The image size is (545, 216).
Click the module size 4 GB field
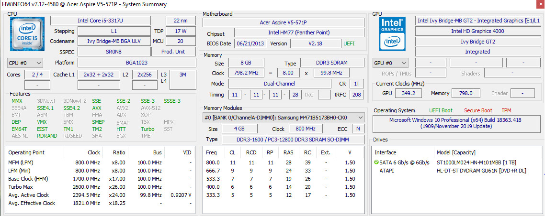coord(239,129)
